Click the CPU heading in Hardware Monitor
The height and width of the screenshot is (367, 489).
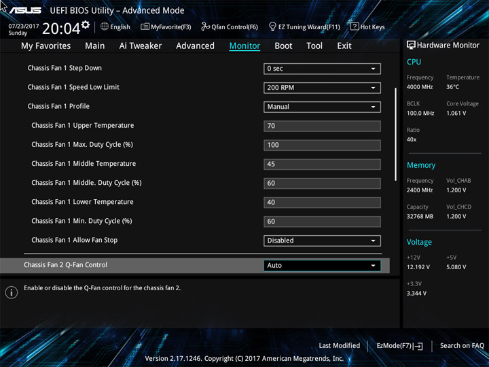[414, 62]
